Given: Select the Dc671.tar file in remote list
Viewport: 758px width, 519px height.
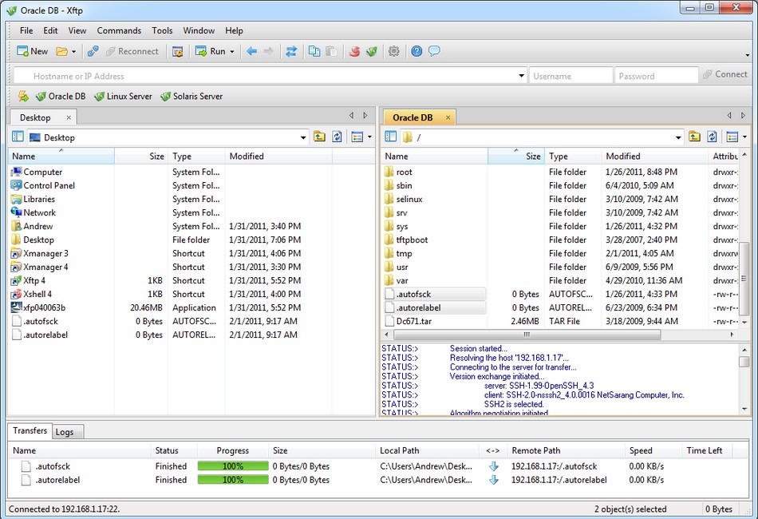Looking at the screenshot, I should click(414, 321).
